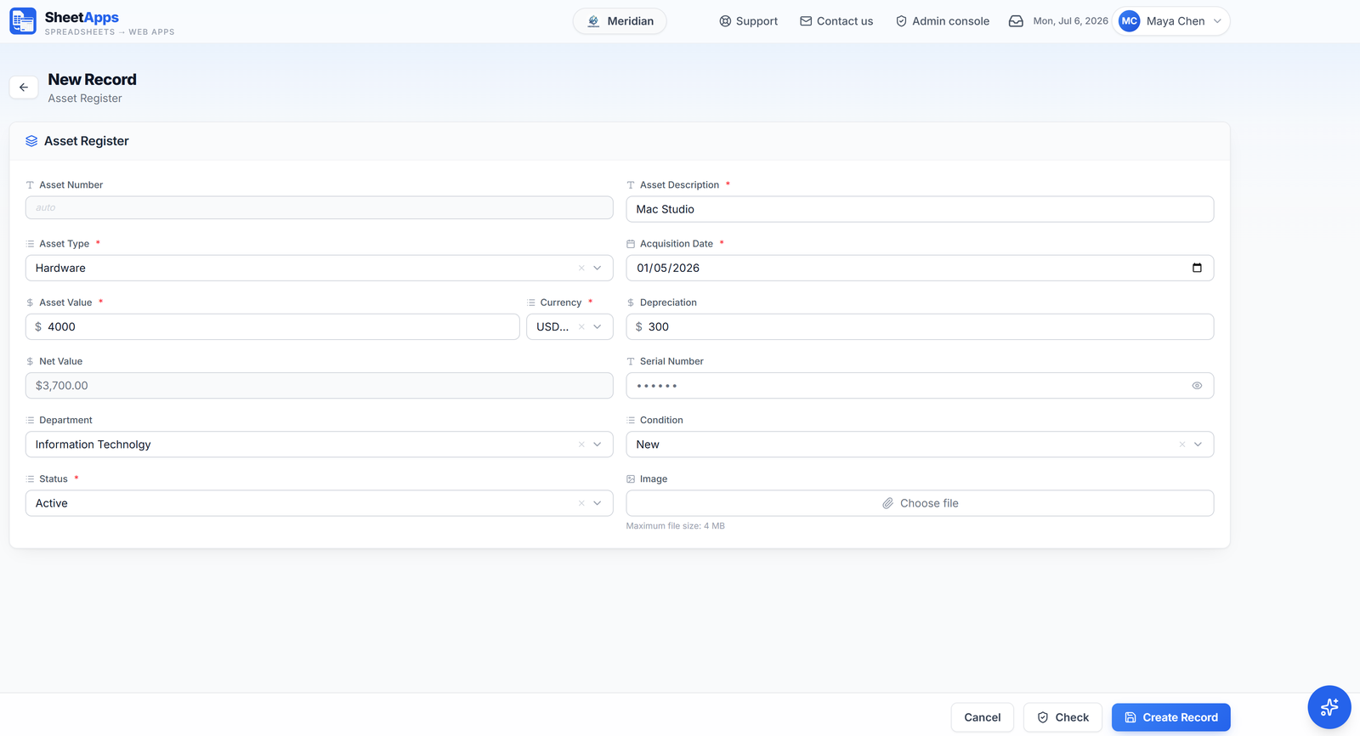Image resolution: width=1360 pixels, height=736 pixels.
Task: Click the Cancel button
Action: (983, 717)
